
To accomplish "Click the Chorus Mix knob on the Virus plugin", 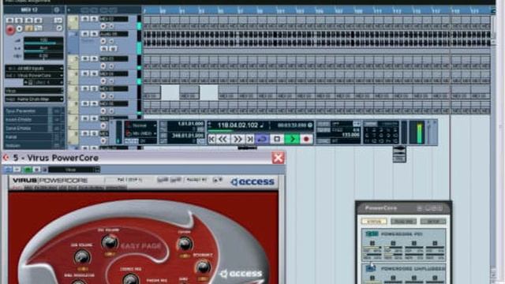I will pyautogui.click(x=130, y=279).
